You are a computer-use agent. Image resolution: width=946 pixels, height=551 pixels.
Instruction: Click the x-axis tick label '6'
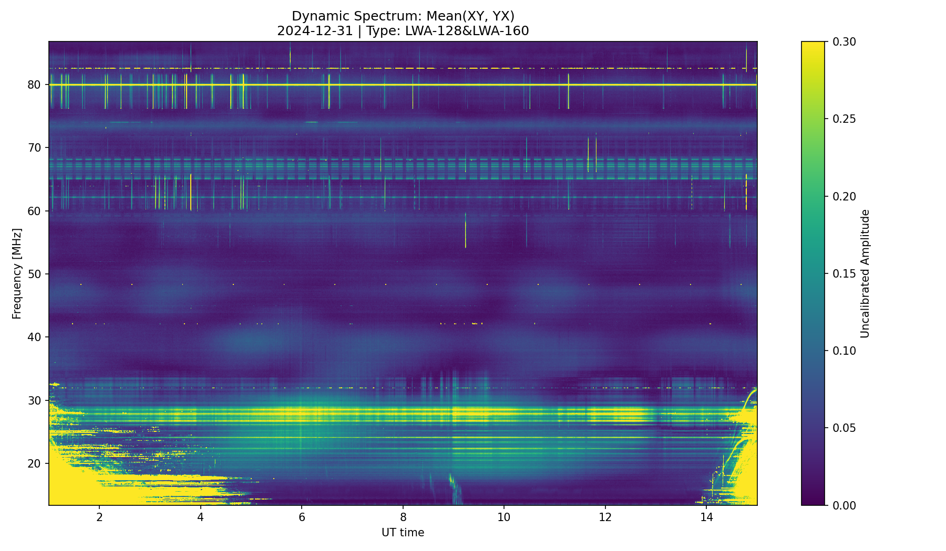(x=302, y=517)
